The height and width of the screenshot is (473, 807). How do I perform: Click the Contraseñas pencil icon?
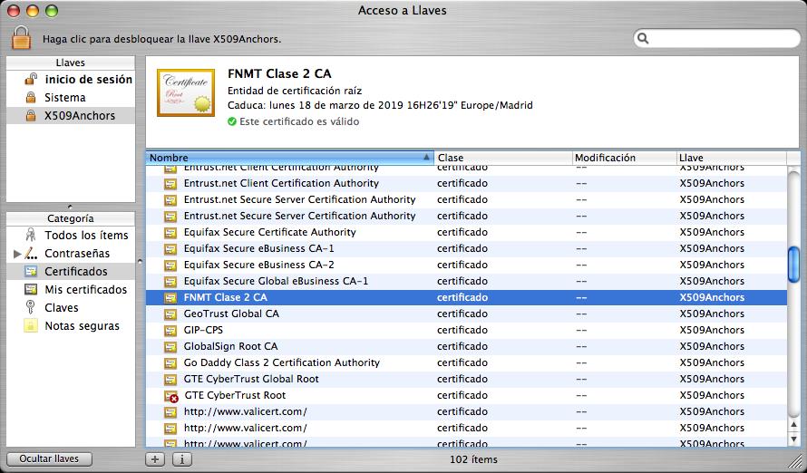pyautogui.click(x=31, y=253)
